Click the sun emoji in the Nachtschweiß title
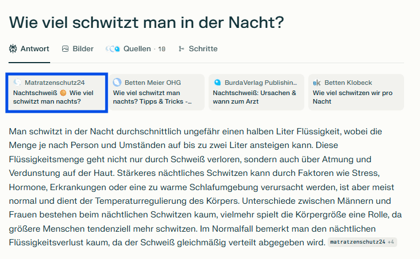The height and width of the screenshot is (259, 420). [63, 93]
